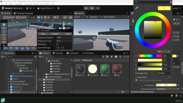Viewport: 183px width, 103px height.
Task: Click the checkmark activity icon in status bar
Action: pos(181,96)
